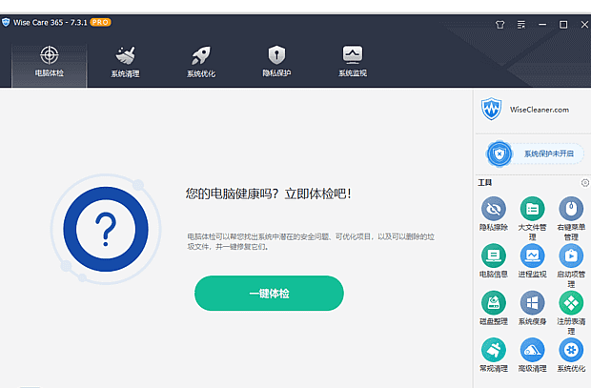The width and height of the screenshot is (591, 388).
Task: Open the 右键菜单管理 tool
Action: [571, 218]
